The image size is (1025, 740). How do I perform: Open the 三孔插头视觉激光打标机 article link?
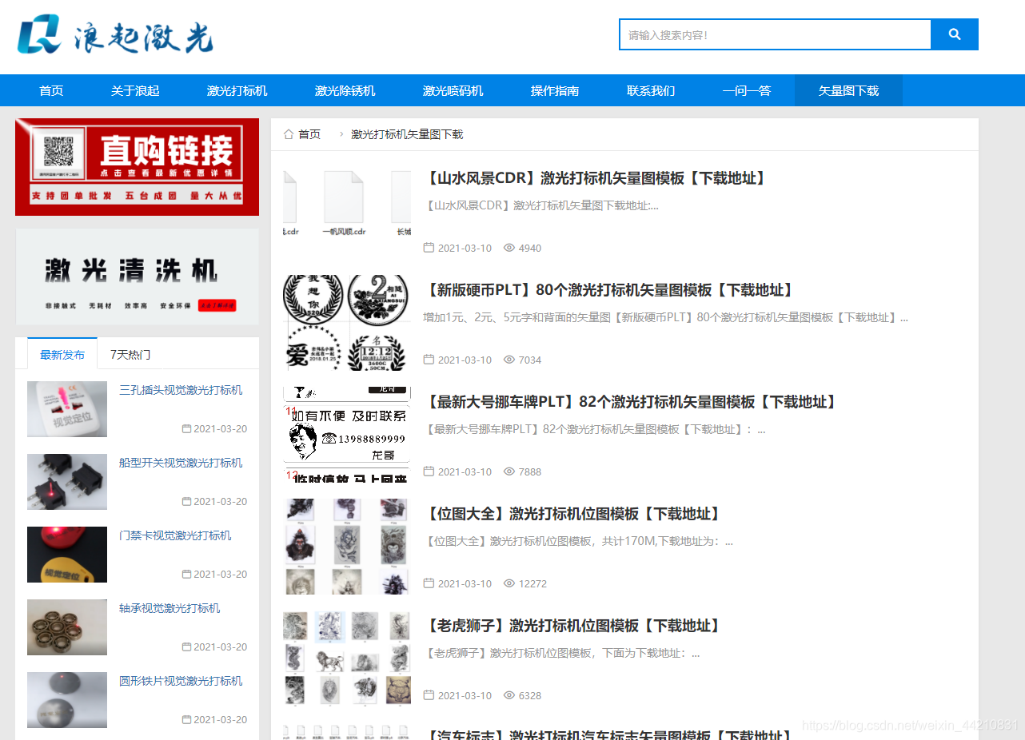[181, 390]
